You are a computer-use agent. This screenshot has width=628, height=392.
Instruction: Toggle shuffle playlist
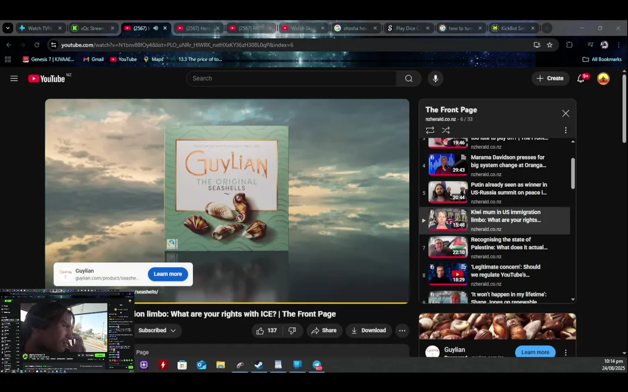[x=446, y=130]
